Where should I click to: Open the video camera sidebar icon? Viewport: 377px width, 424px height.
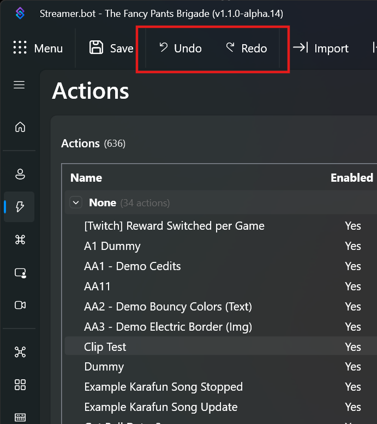point(20,305)
